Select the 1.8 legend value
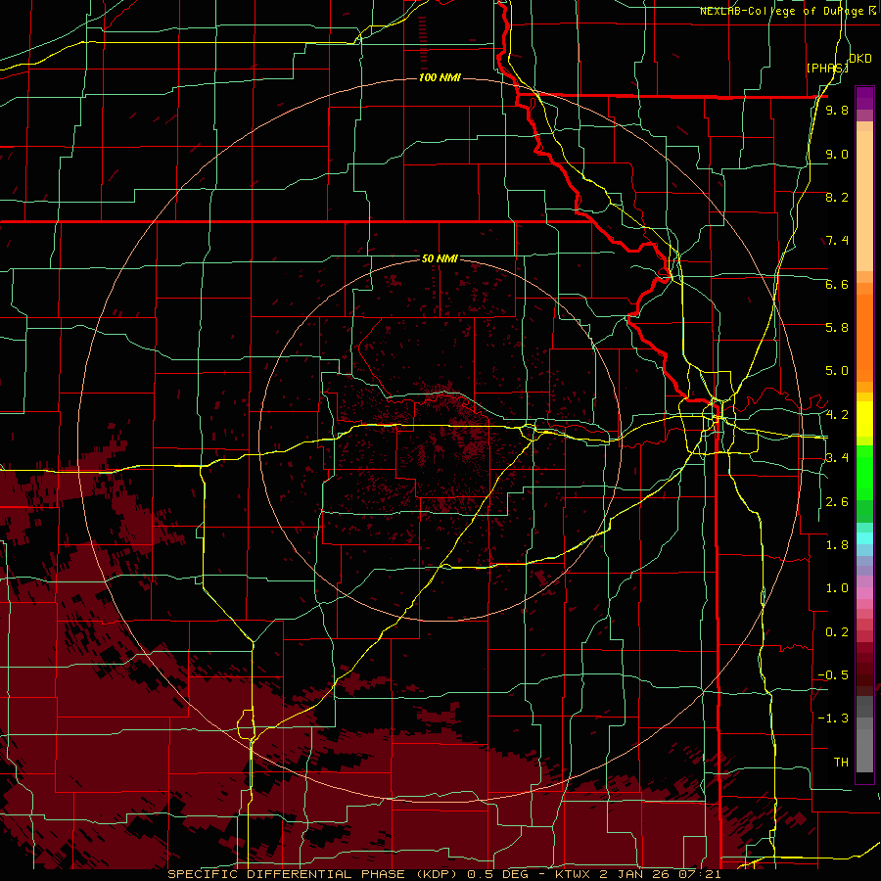The height and width of the screenshot is (881, 881). 837,545
